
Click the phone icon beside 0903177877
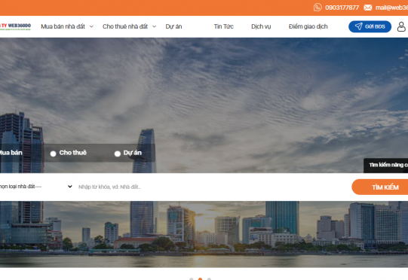click(x=318, y=8)
